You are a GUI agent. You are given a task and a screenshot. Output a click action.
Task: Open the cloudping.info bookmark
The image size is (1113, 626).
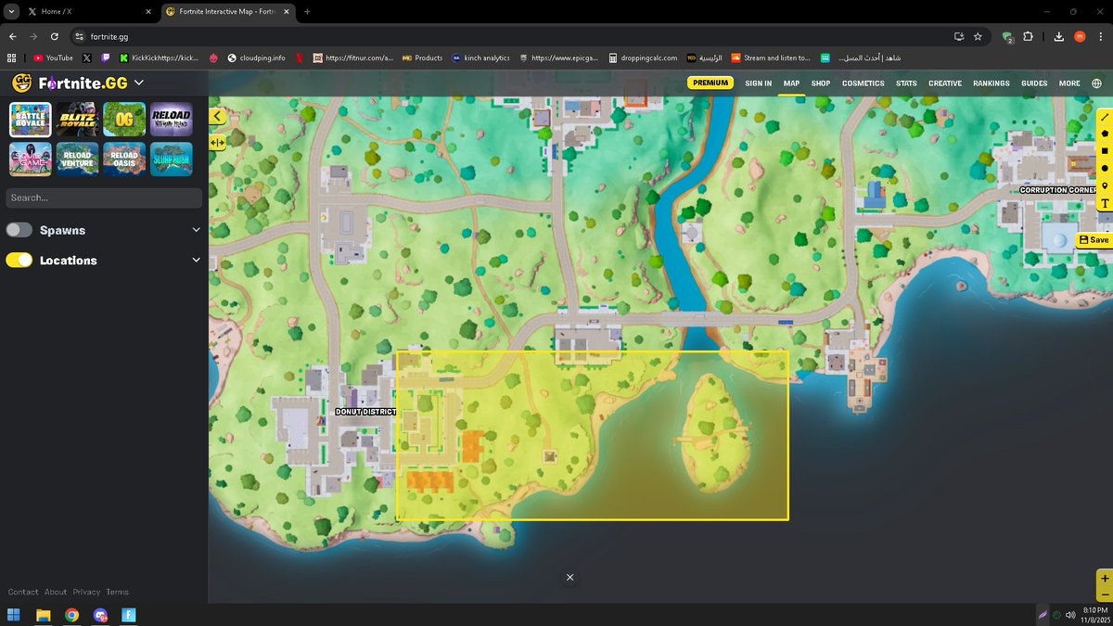tap(256, 57)
